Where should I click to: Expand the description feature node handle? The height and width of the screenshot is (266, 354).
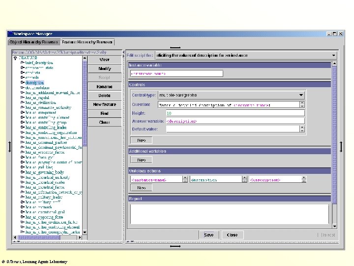(x=22, y=83)
